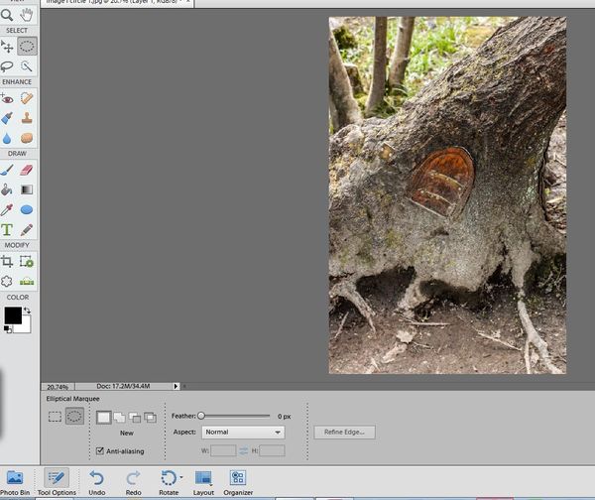This screenshot has height=500, width=595.
Task: Reset default black and white colors
Action: [8, 329]
